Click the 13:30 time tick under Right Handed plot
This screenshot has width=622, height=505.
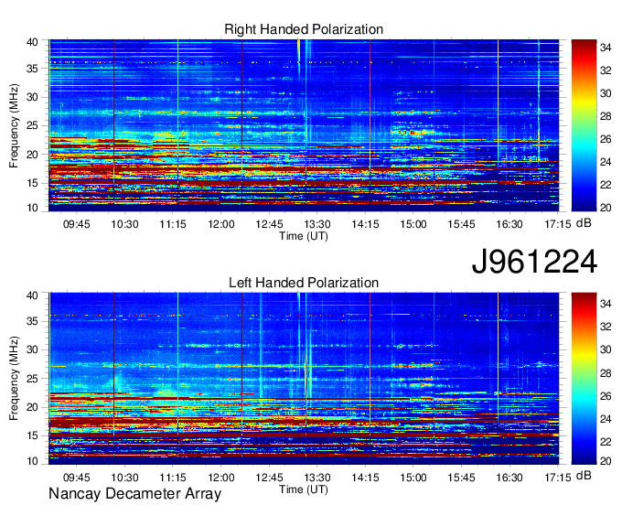click(x=317, y=224)
